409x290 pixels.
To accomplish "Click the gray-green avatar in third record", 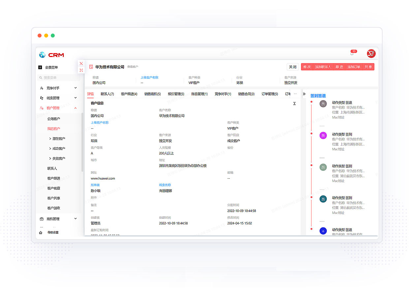I will coord(323,167).
